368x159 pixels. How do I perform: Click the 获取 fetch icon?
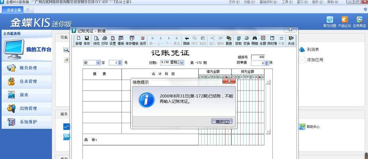[239, 41]
